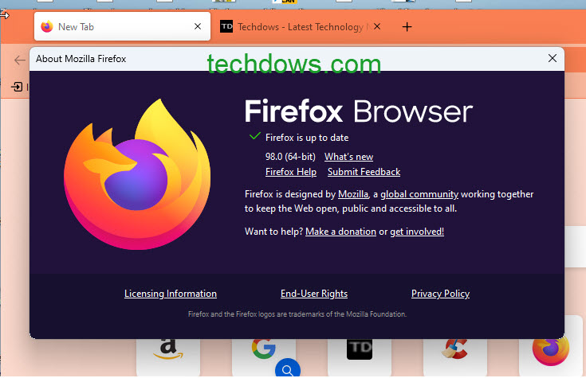This screenshot has width=586, height=378.
Task: Click the import bookmarks icon in toolbar
Action: click(17, 87)
